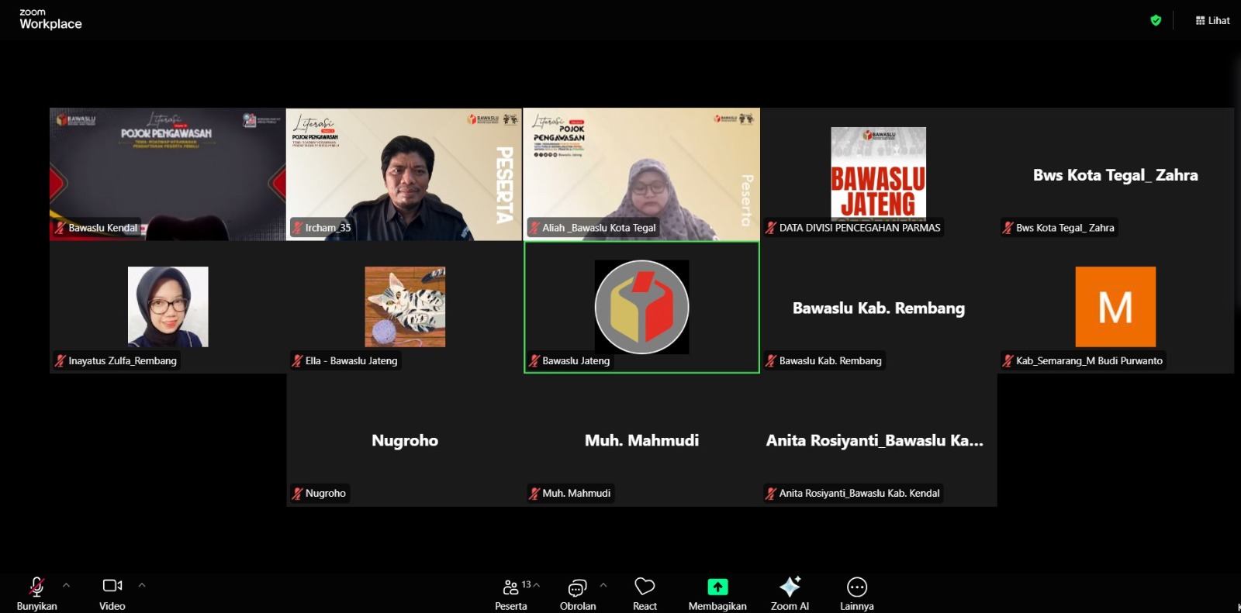Click the large Nugroho name text
Image resolution: width=1241 pixels, height=613 pixels.
click(405, 441)
